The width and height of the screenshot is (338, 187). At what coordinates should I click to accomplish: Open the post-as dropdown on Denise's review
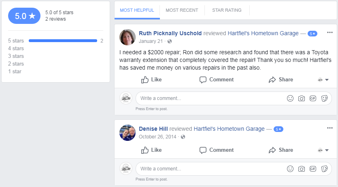coord(323,150)
